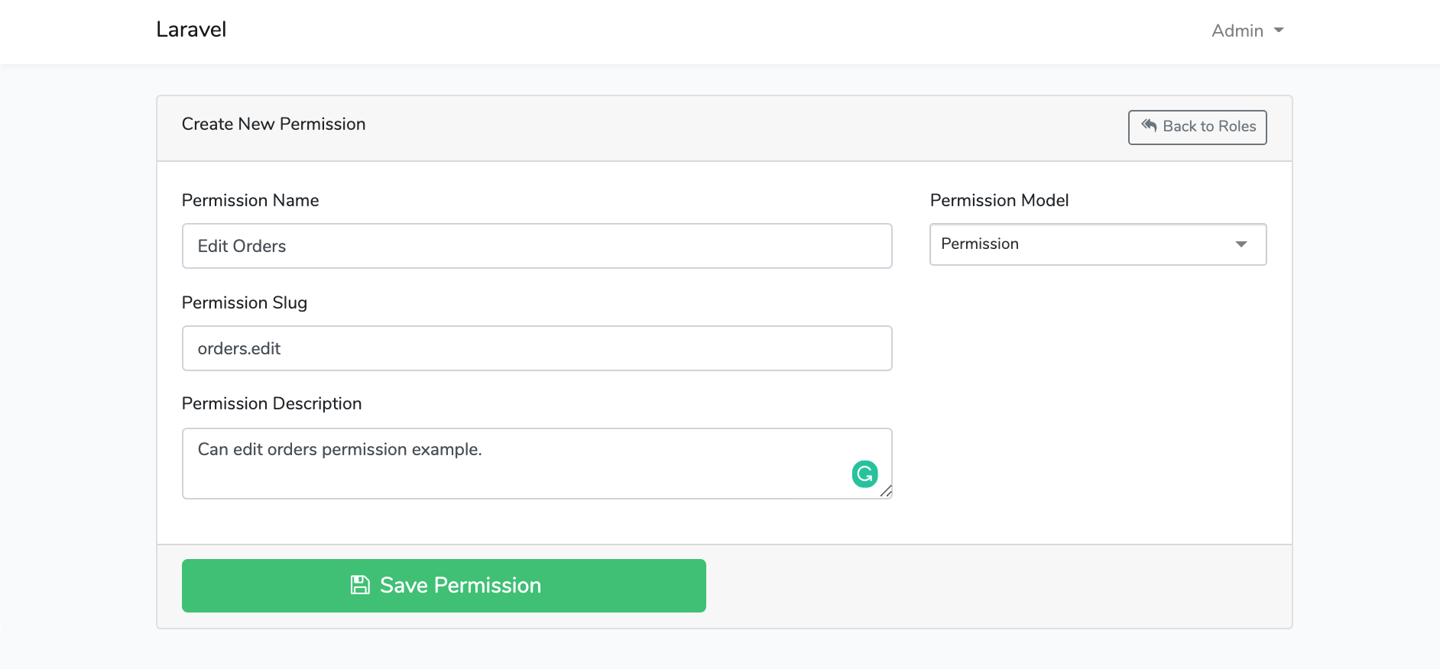Viewport: 1440px width, 669px height.
Task: Click the Permission Slug label
Action: 244,302
